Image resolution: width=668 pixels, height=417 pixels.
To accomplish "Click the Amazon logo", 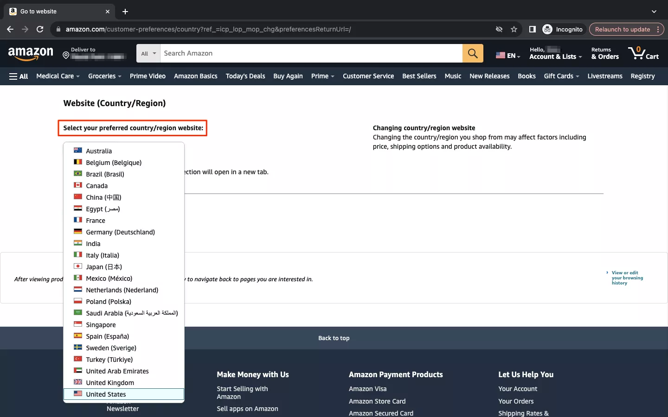I will tap(31, 54).
